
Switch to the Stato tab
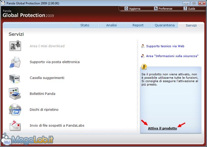(x=85, y=25)
